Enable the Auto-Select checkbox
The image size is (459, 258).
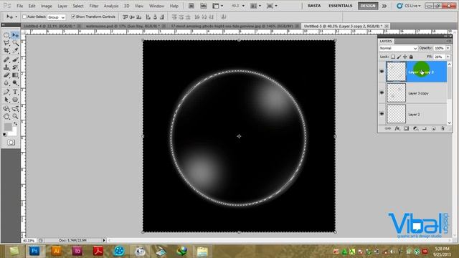pyautogui.click(x=24, y=16)
